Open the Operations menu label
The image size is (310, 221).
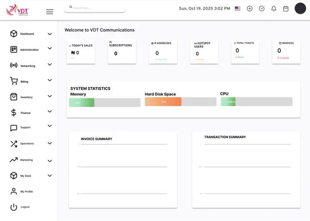[x=27, y=143]
